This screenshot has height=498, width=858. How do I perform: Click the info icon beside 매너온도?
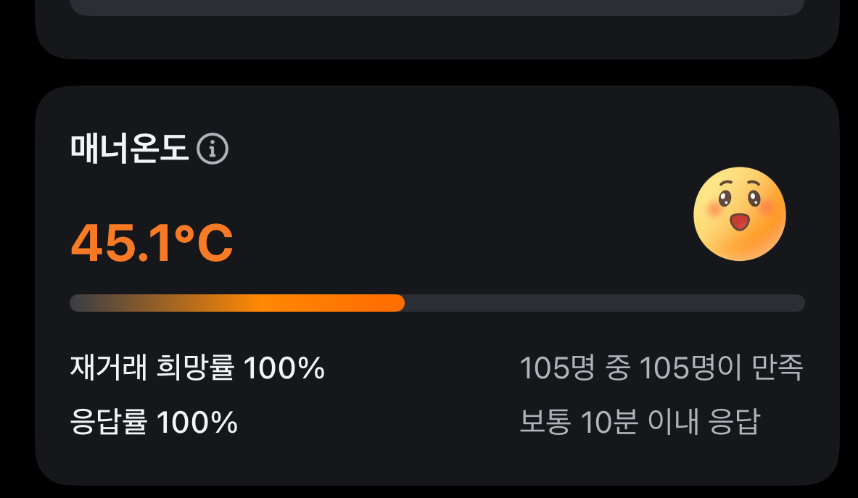[x=213, y=149]
